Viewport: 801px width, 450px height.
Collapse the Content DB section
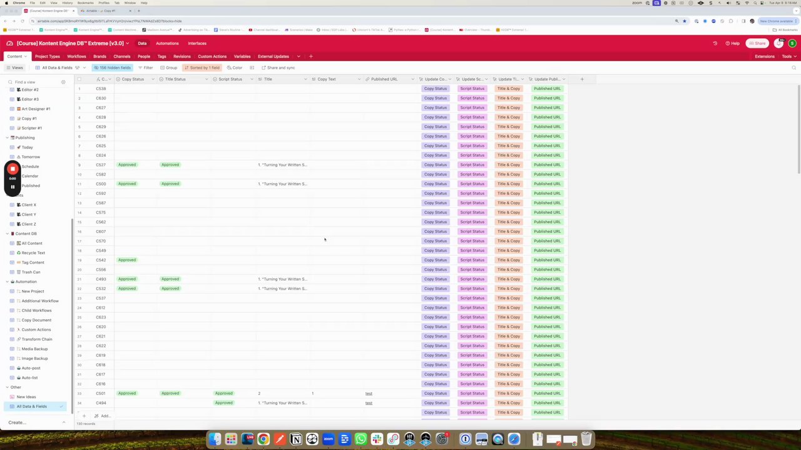[x=8, y=234]
